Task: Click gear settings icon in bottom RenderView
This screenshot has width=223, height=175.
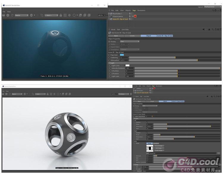Action: pyautogui.click(x=131, y=94)
